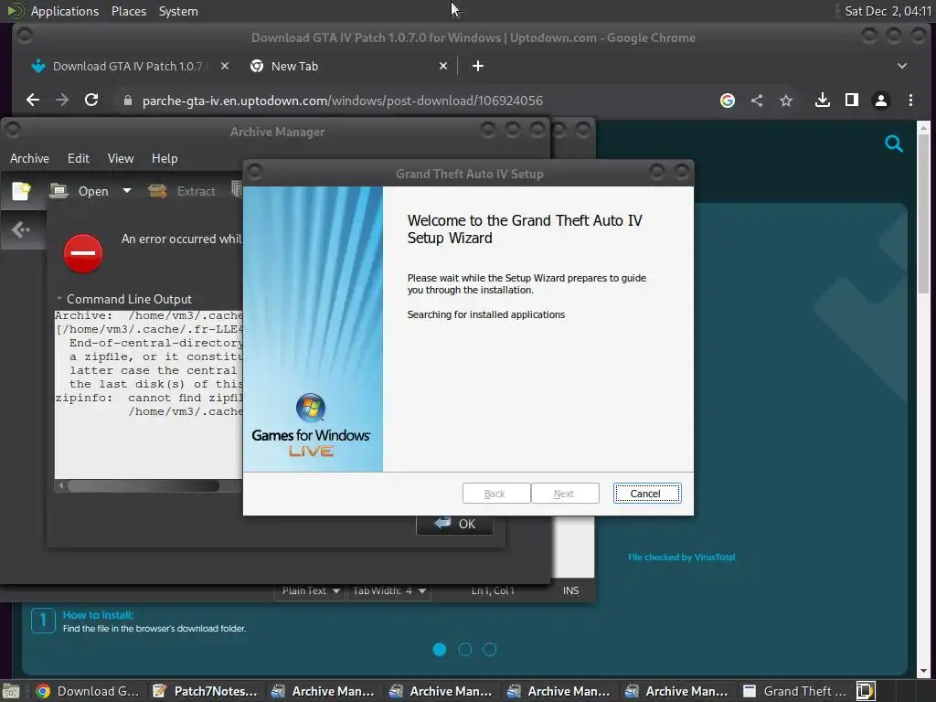This screenshot has height=702, width=936.
Task: Switch to the New Tab tab
Action: 348,66
